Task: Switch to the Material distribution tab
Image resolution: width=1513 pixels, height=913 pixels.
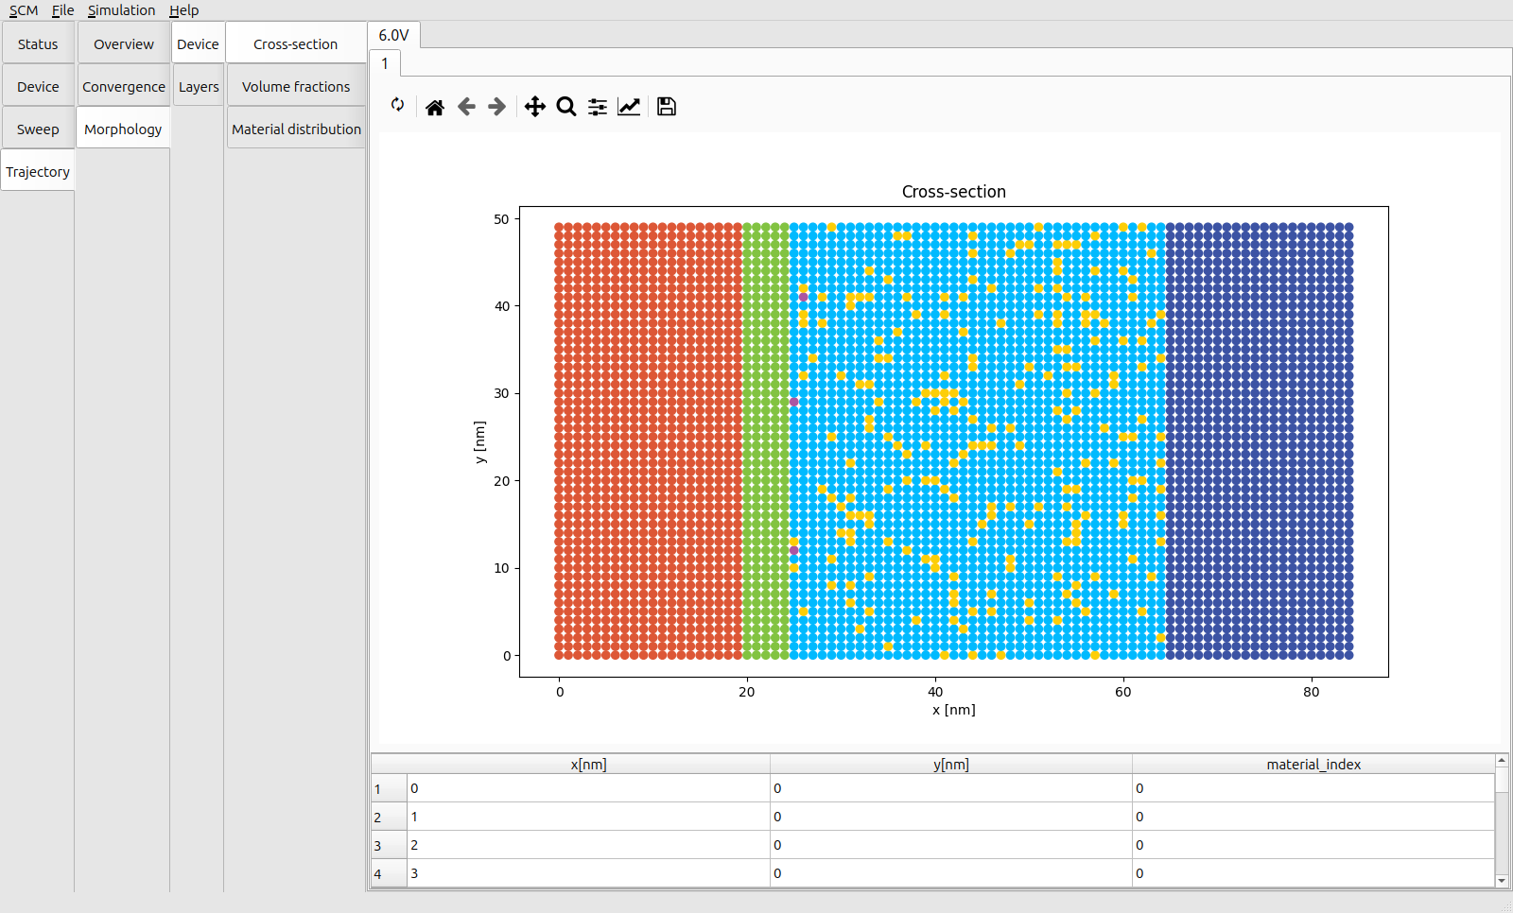Action: pyautogui.click(x=296, y=129)
